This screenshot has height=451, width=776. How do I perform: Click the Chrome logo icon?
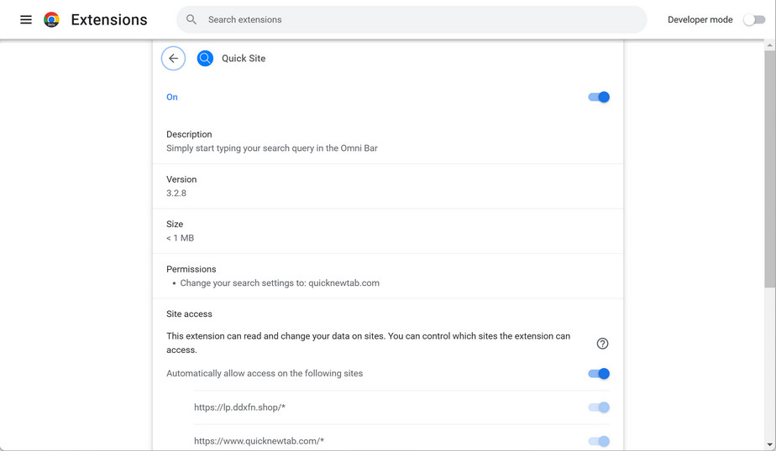(51, 20)
